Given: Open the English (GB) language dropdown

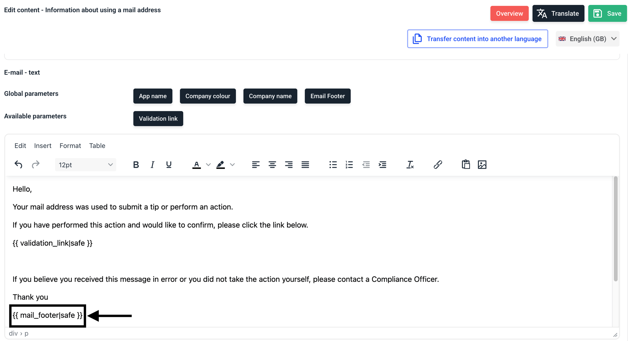Looking at the screenshot, I should pos(587,39).
